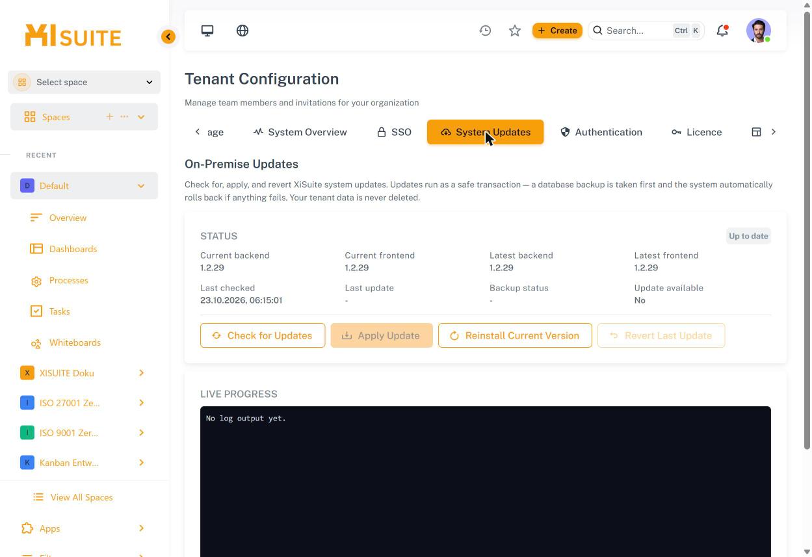The height and width of the screenshot is (557, 812).
Task: Open the SSO tab
Action: pos(394,132)
